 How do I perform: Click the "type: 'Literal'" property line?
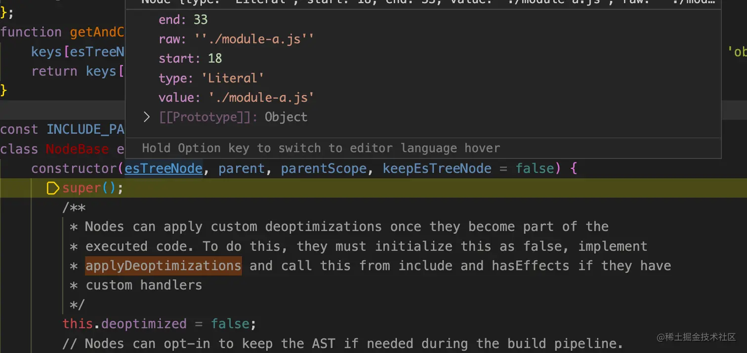[x=211, y=78]
